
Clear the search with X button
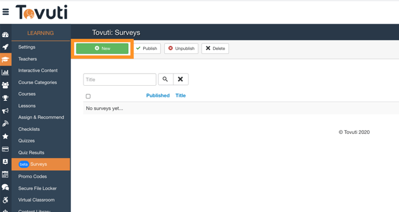coord(181,79)
